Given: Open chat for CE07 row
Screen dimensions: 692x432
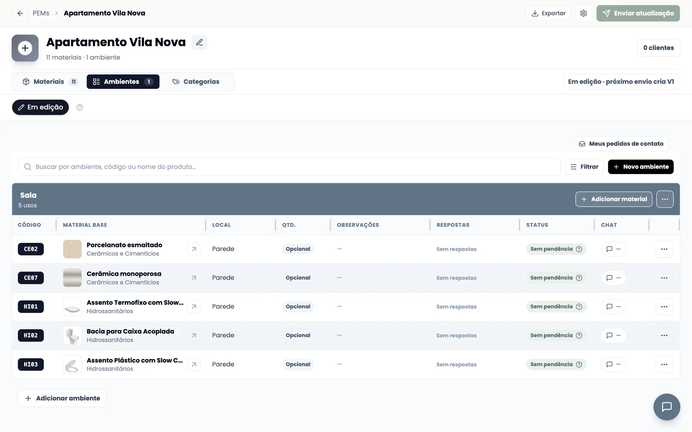Looking at the screenshot, I should 613,278.
